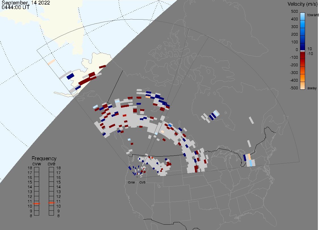319x230 pixels.
Task: Click the red frequency marker on cvw bar
Action: (x=37, y=204)
